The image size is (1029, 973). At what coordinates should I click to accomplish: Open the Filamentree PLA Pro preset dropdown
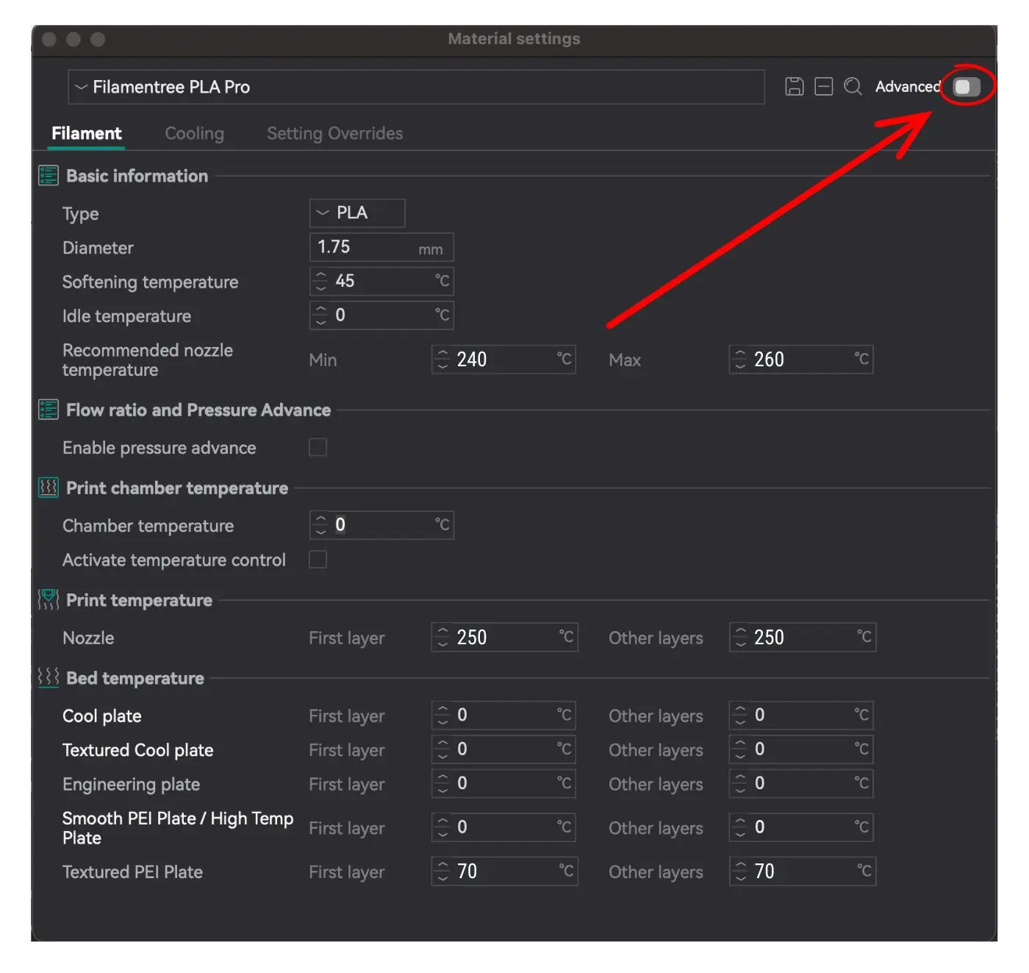pyautogui.click(x=416, y=87)
